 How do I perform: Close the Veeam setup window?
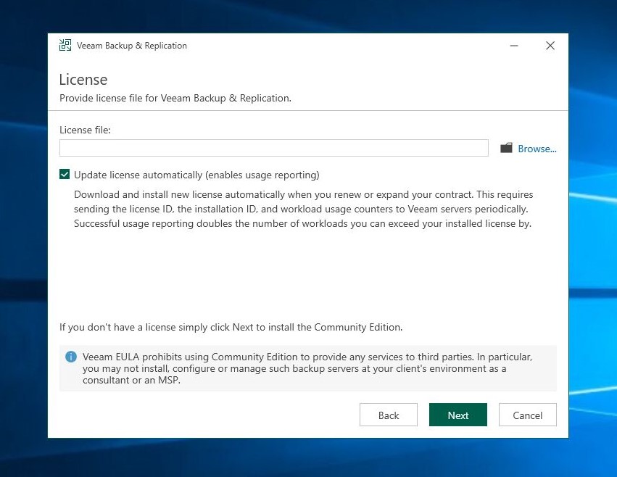550,46
